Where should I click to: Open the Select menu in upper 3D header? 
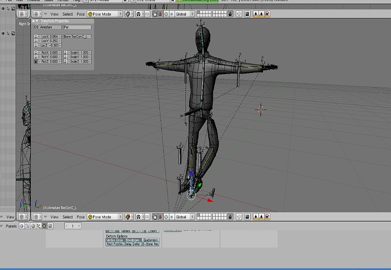[x=67, y=14]
